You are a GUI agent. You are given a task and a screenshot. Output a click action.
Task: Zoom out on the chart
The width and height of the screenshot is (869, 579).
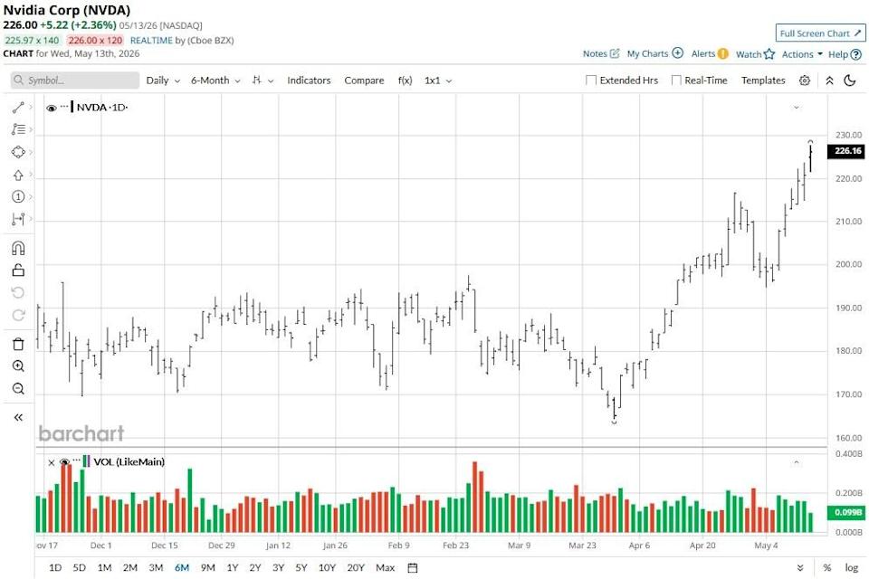point(18,388)
